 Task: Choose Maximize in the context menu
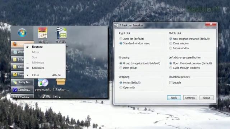(45, 68)
